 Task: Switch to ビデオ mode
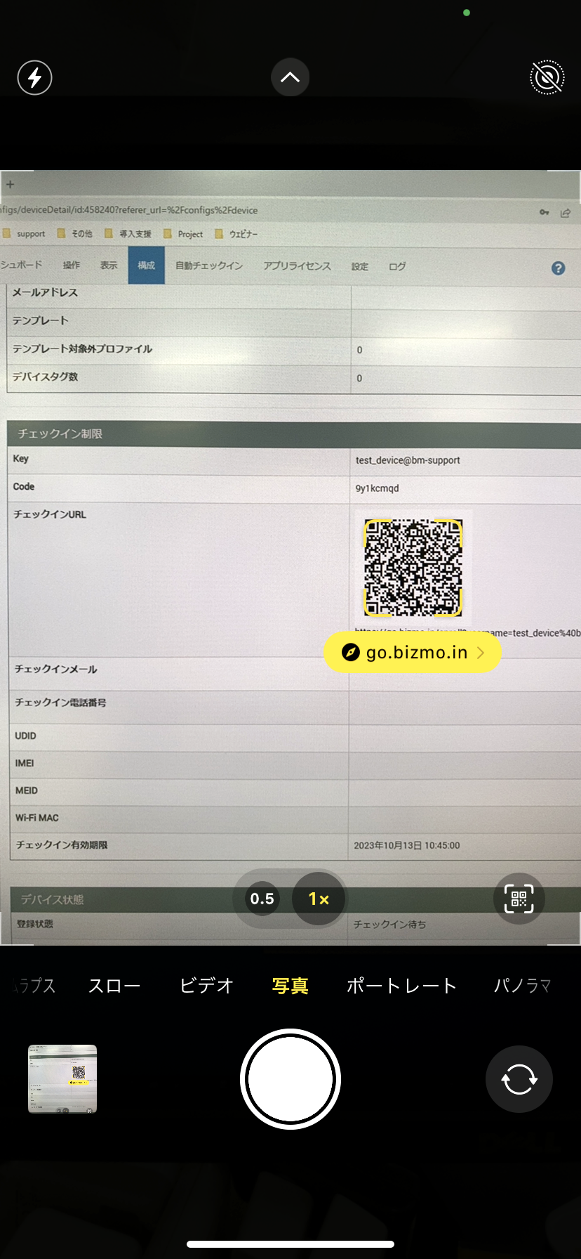click(206, 986)
